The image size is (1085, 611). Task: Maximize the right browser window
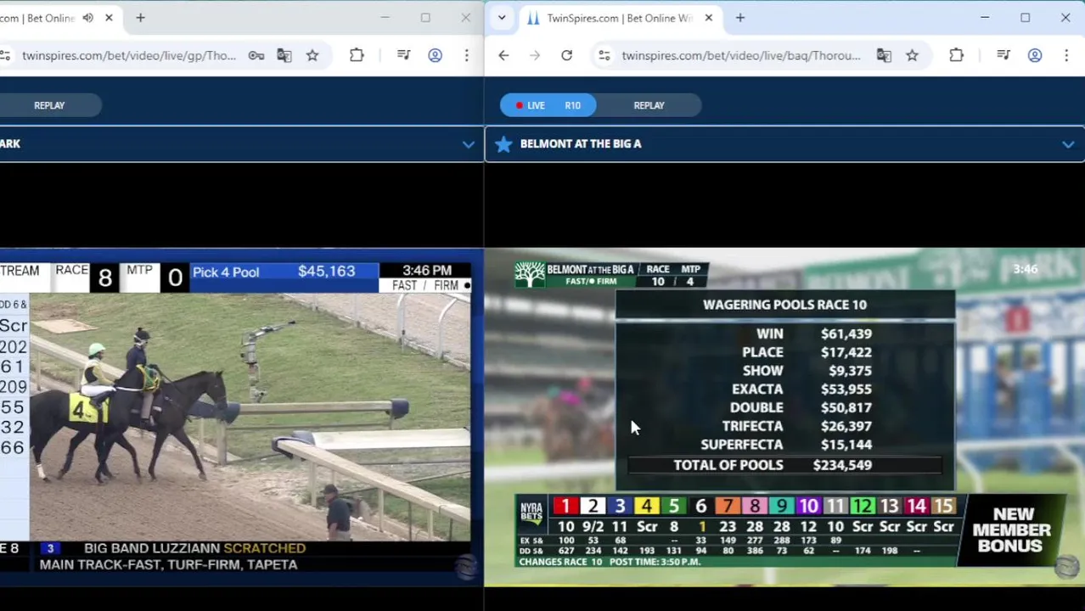1025,18
